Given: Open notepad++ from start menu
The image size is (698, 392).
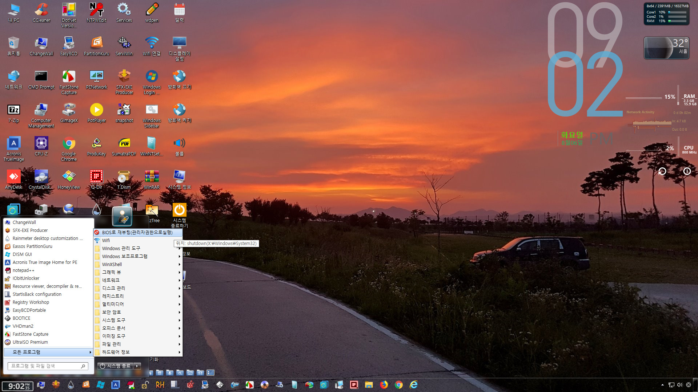Looking at the screenshot, I should tap(48, 270).
